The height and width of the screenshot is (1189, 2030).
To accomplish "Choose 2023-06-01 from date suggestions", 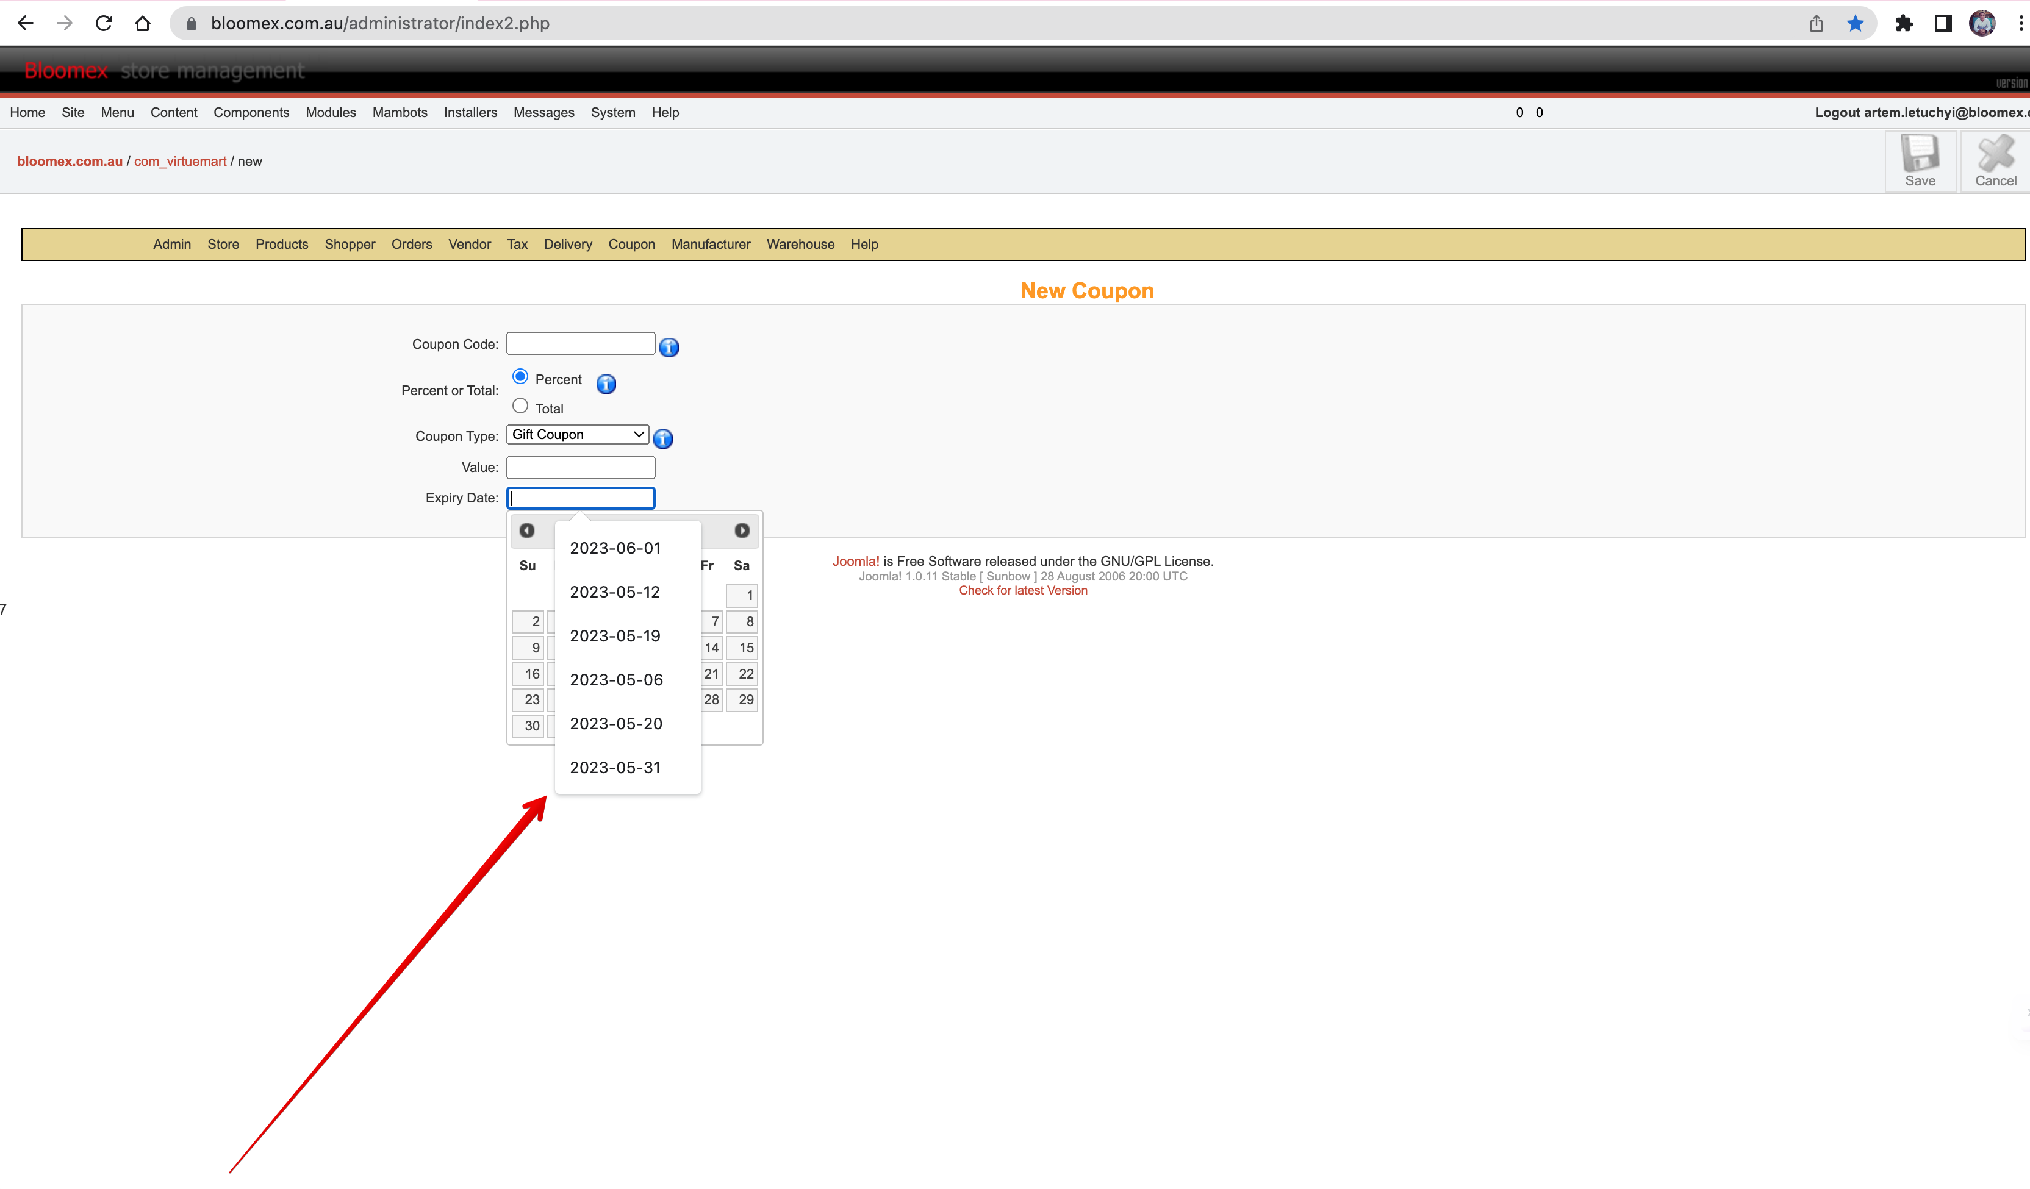I will (615, 548).
